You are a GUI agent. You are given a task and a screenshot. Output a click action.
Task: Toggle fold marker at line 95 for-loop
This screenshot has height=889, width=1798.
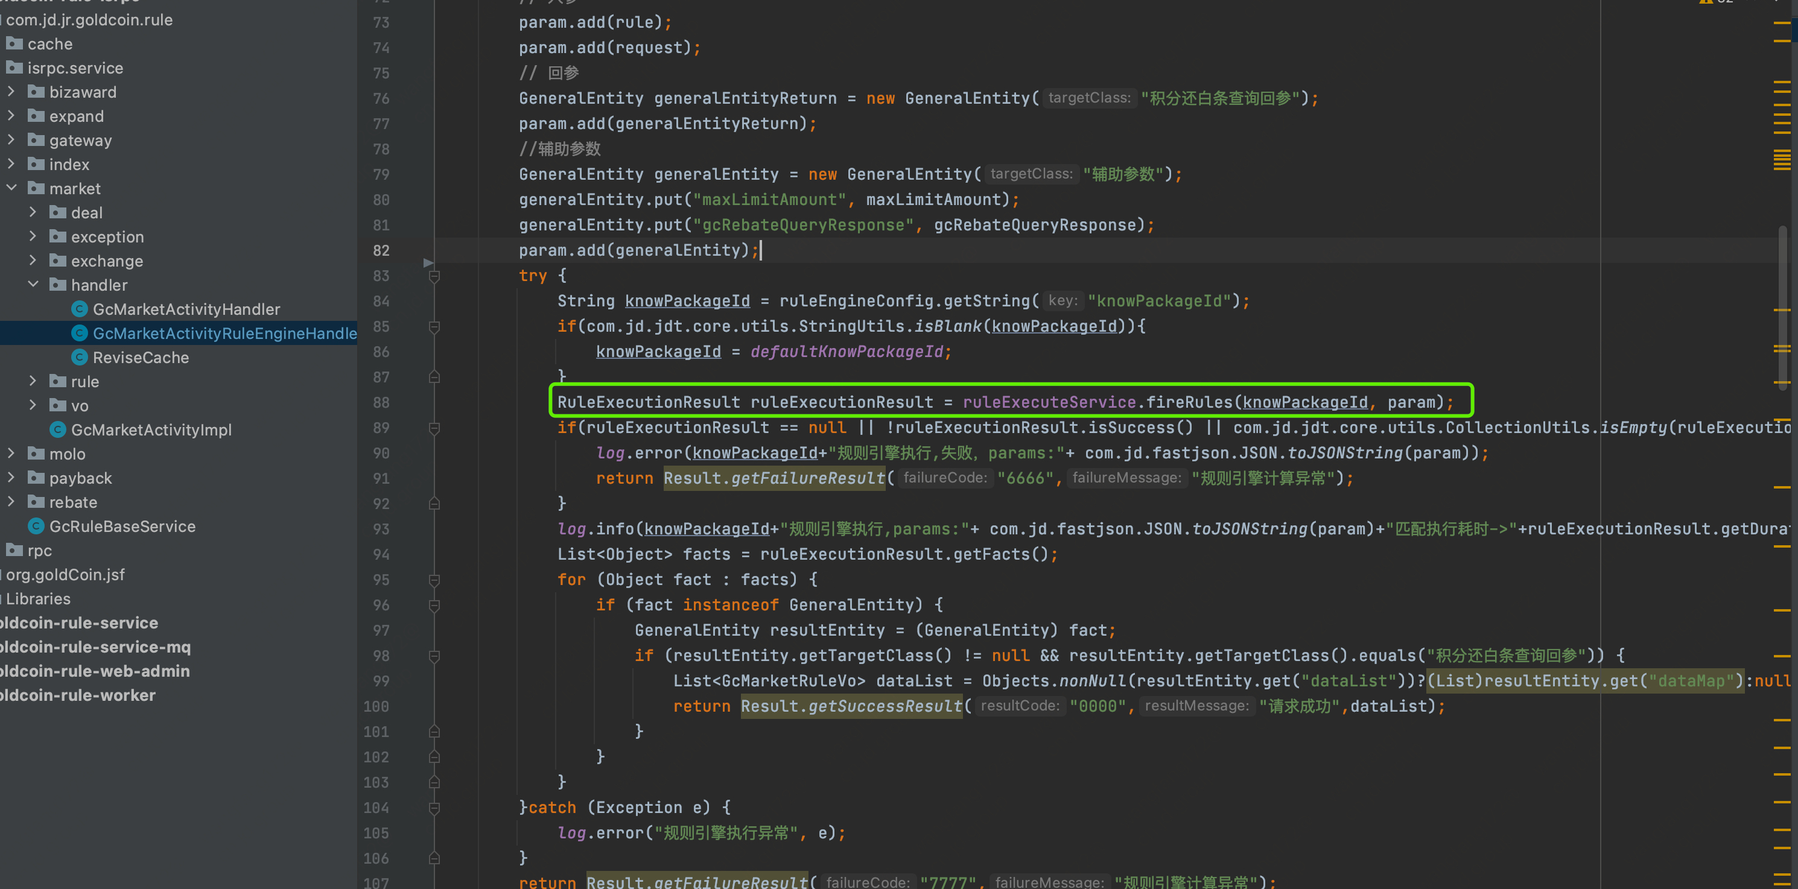click(434, 580)
